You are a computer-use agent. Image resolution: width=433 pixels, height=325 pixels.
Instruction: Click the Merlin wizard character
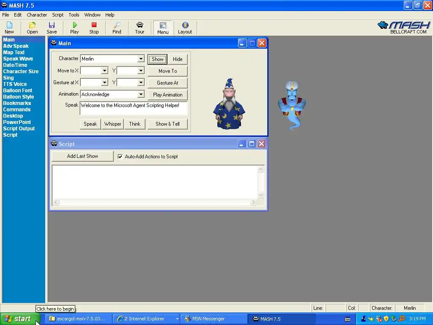click(229, 104)
